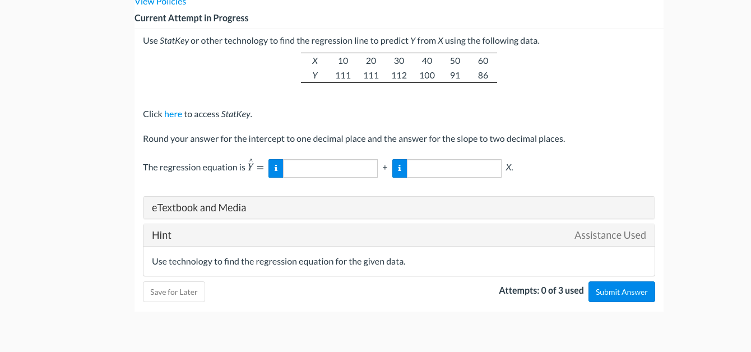Image resolution: width=751 pixels, height=352 pixels.
Task: Focus the intercept answer input box
Action: (330, 168)
